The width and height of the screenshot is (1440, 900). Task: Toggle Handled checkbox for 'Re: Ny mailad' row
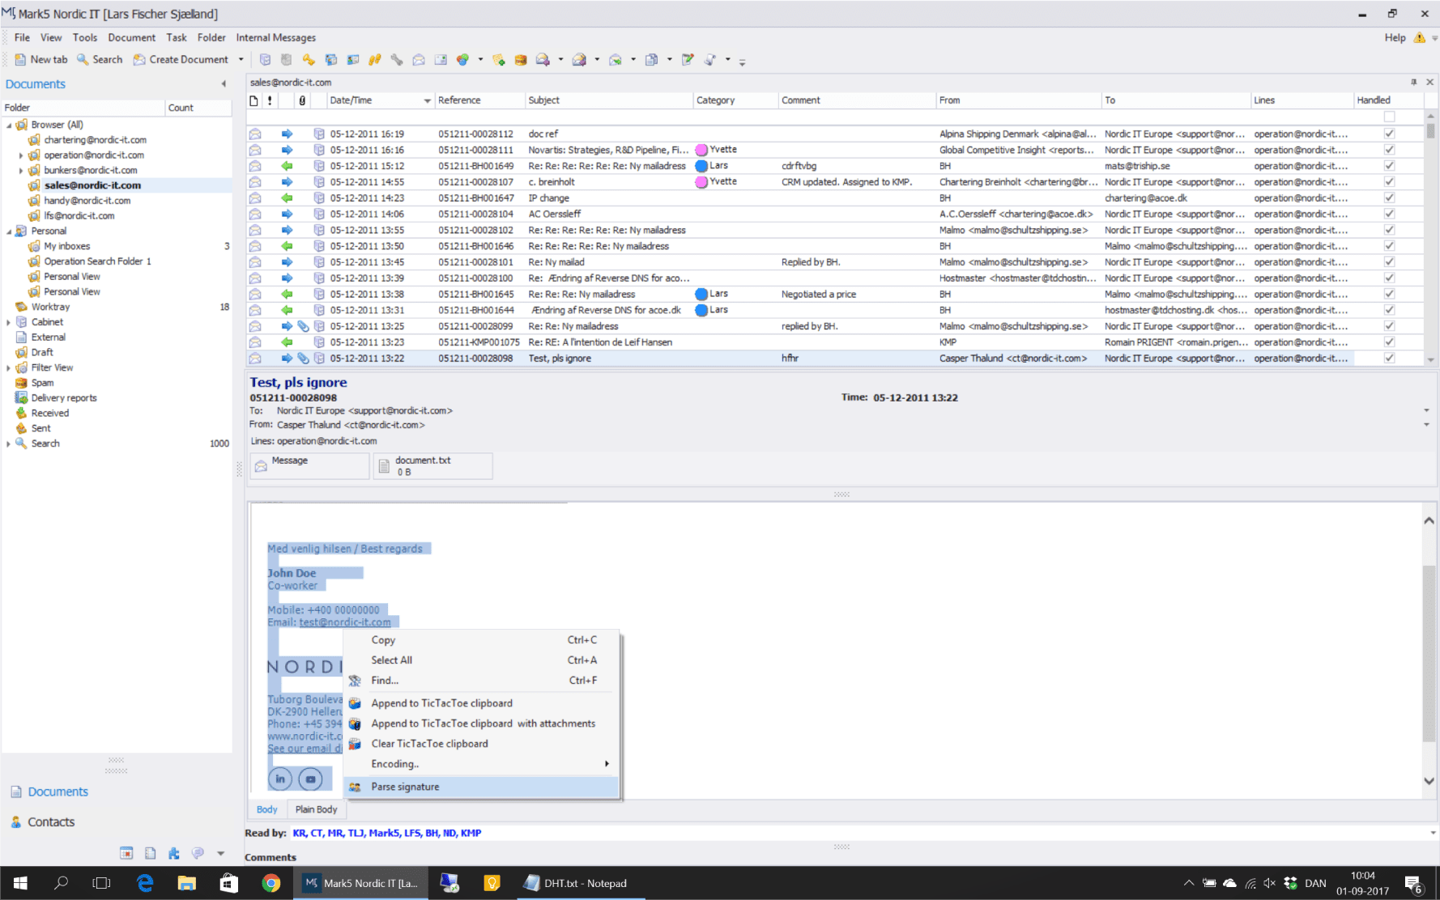pos(1389,262)
